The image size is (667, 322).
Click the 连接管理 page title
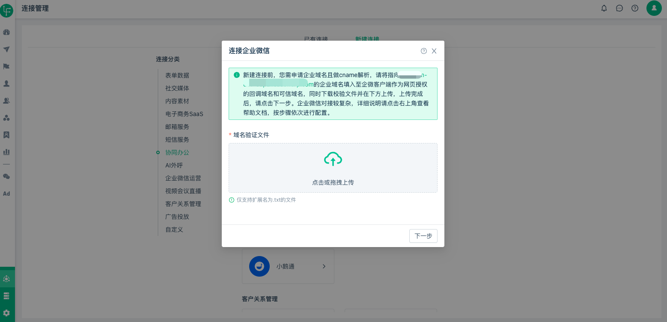(x=35, y=8)
